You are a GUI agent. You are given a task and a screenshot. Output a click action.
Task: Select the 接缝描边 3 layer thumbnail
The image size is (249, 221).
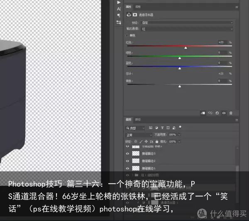(x=136, y=154)
